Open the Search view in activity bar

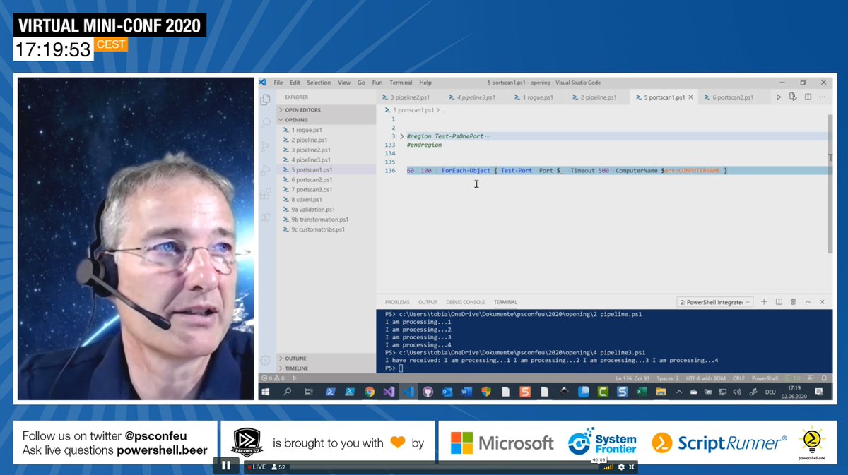coord(266,123)
